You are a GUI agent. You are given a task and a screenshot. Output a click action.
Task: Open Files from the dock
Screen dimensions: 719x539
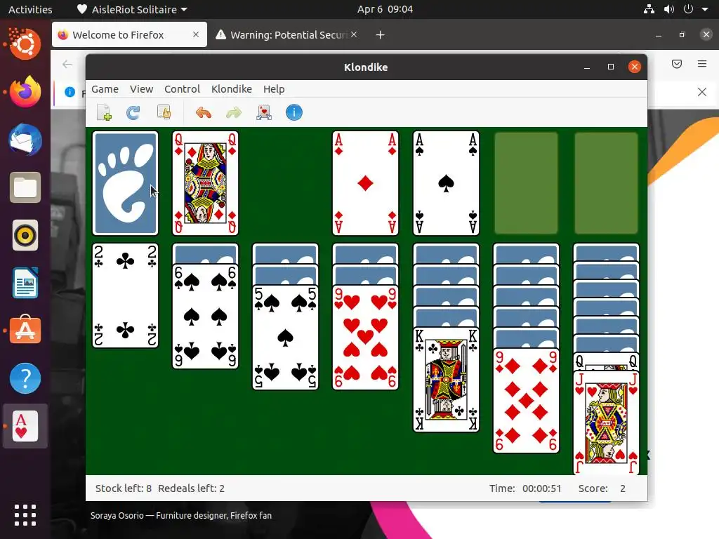25,187
